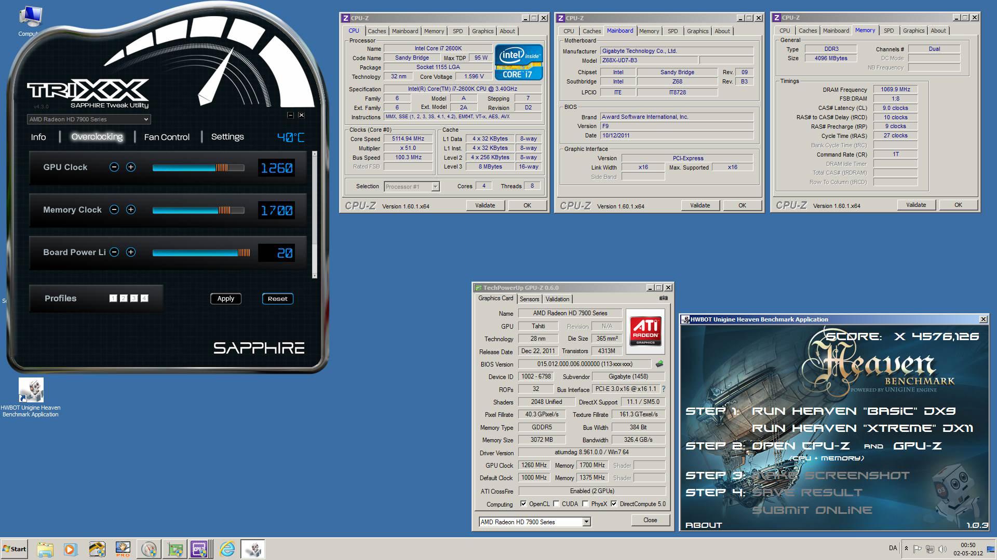The height and width of the screenshot is (560, 997).
Task: Open the Caches tab in the left CPU-Z window
Action: [x=377, y=31]
